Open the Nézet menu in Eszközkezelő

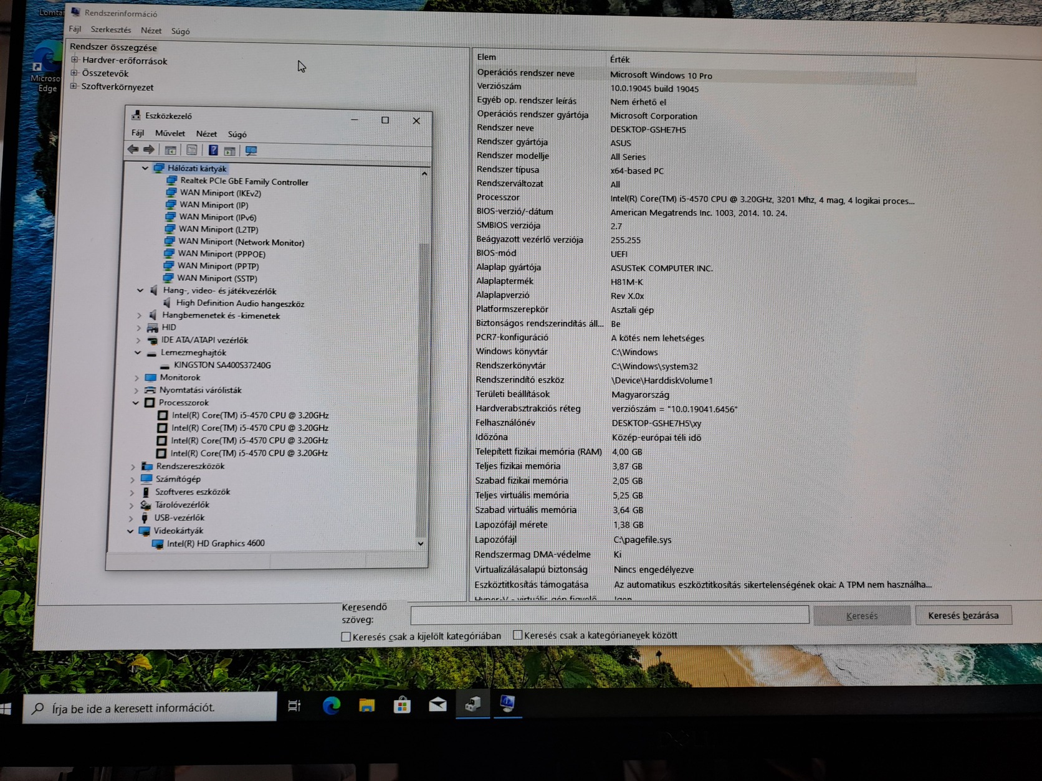point(206,134)
